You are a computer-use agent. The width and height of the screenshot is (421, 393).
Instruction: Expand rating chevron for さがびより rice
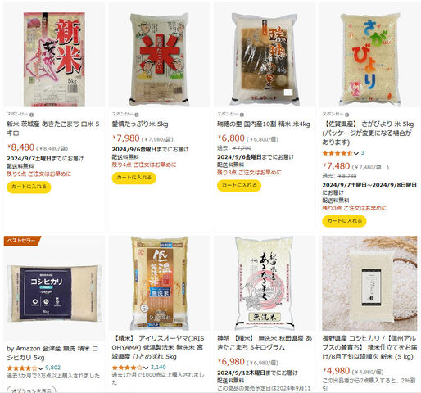click(356, 153)
